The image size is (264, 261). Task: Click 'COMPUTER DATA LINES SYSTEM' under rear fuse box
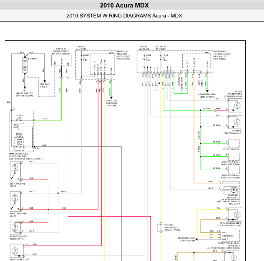tap(111, 103)
